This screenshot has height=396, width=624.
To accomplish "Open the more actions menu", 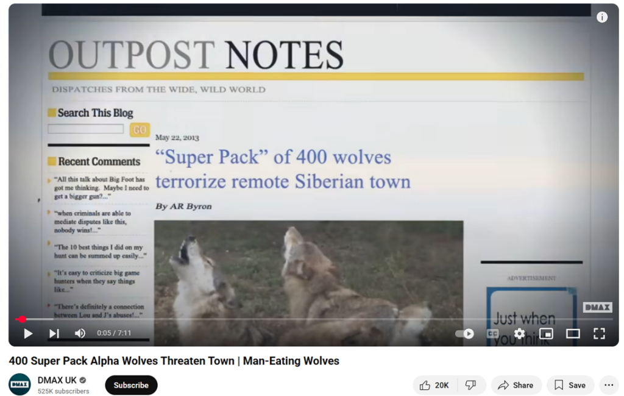I will pyautogui.click(x=609, y=385).
